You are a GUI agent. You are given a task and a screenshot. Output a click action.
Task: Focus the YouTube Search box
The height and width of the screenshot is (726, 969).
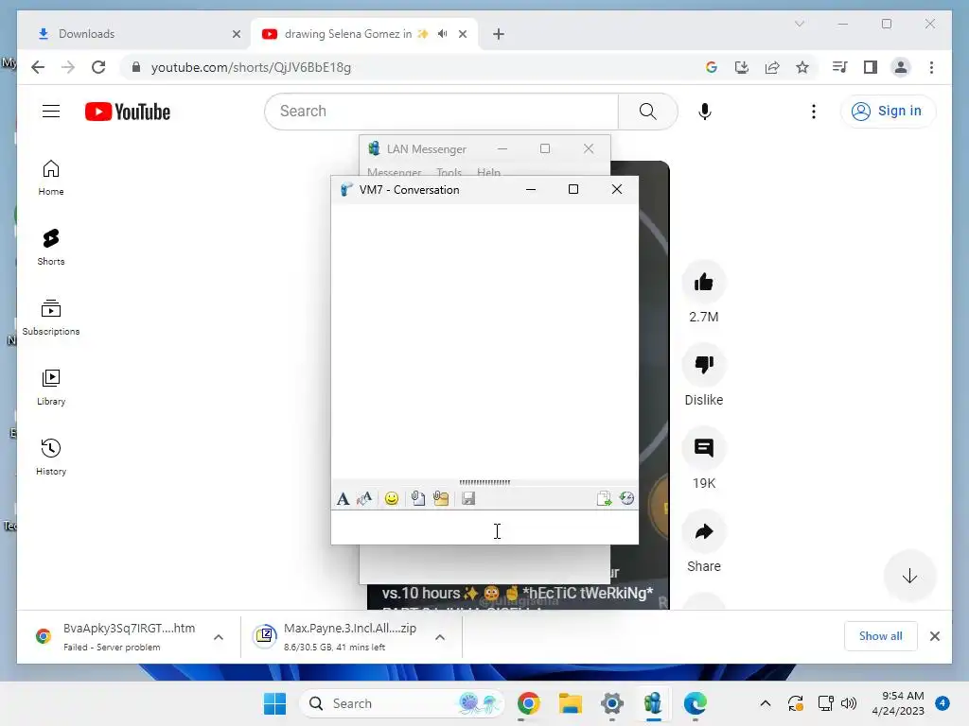441,112
